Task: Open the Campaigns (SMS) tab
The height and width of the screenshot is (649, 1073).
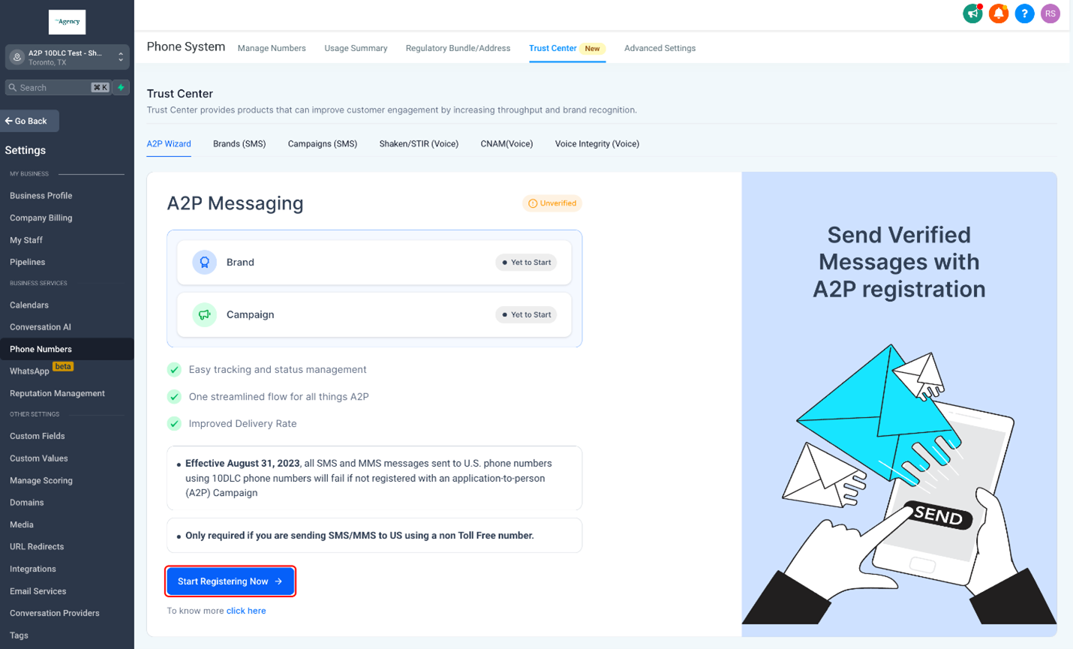Action: click(x=323, y=144)
